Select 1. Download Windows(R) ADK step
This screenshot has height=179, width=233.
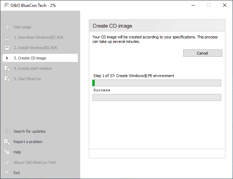39,37
